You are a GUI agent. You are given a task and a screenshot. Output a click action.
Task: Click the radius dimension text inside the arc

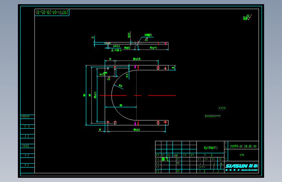tap(120, 86)
